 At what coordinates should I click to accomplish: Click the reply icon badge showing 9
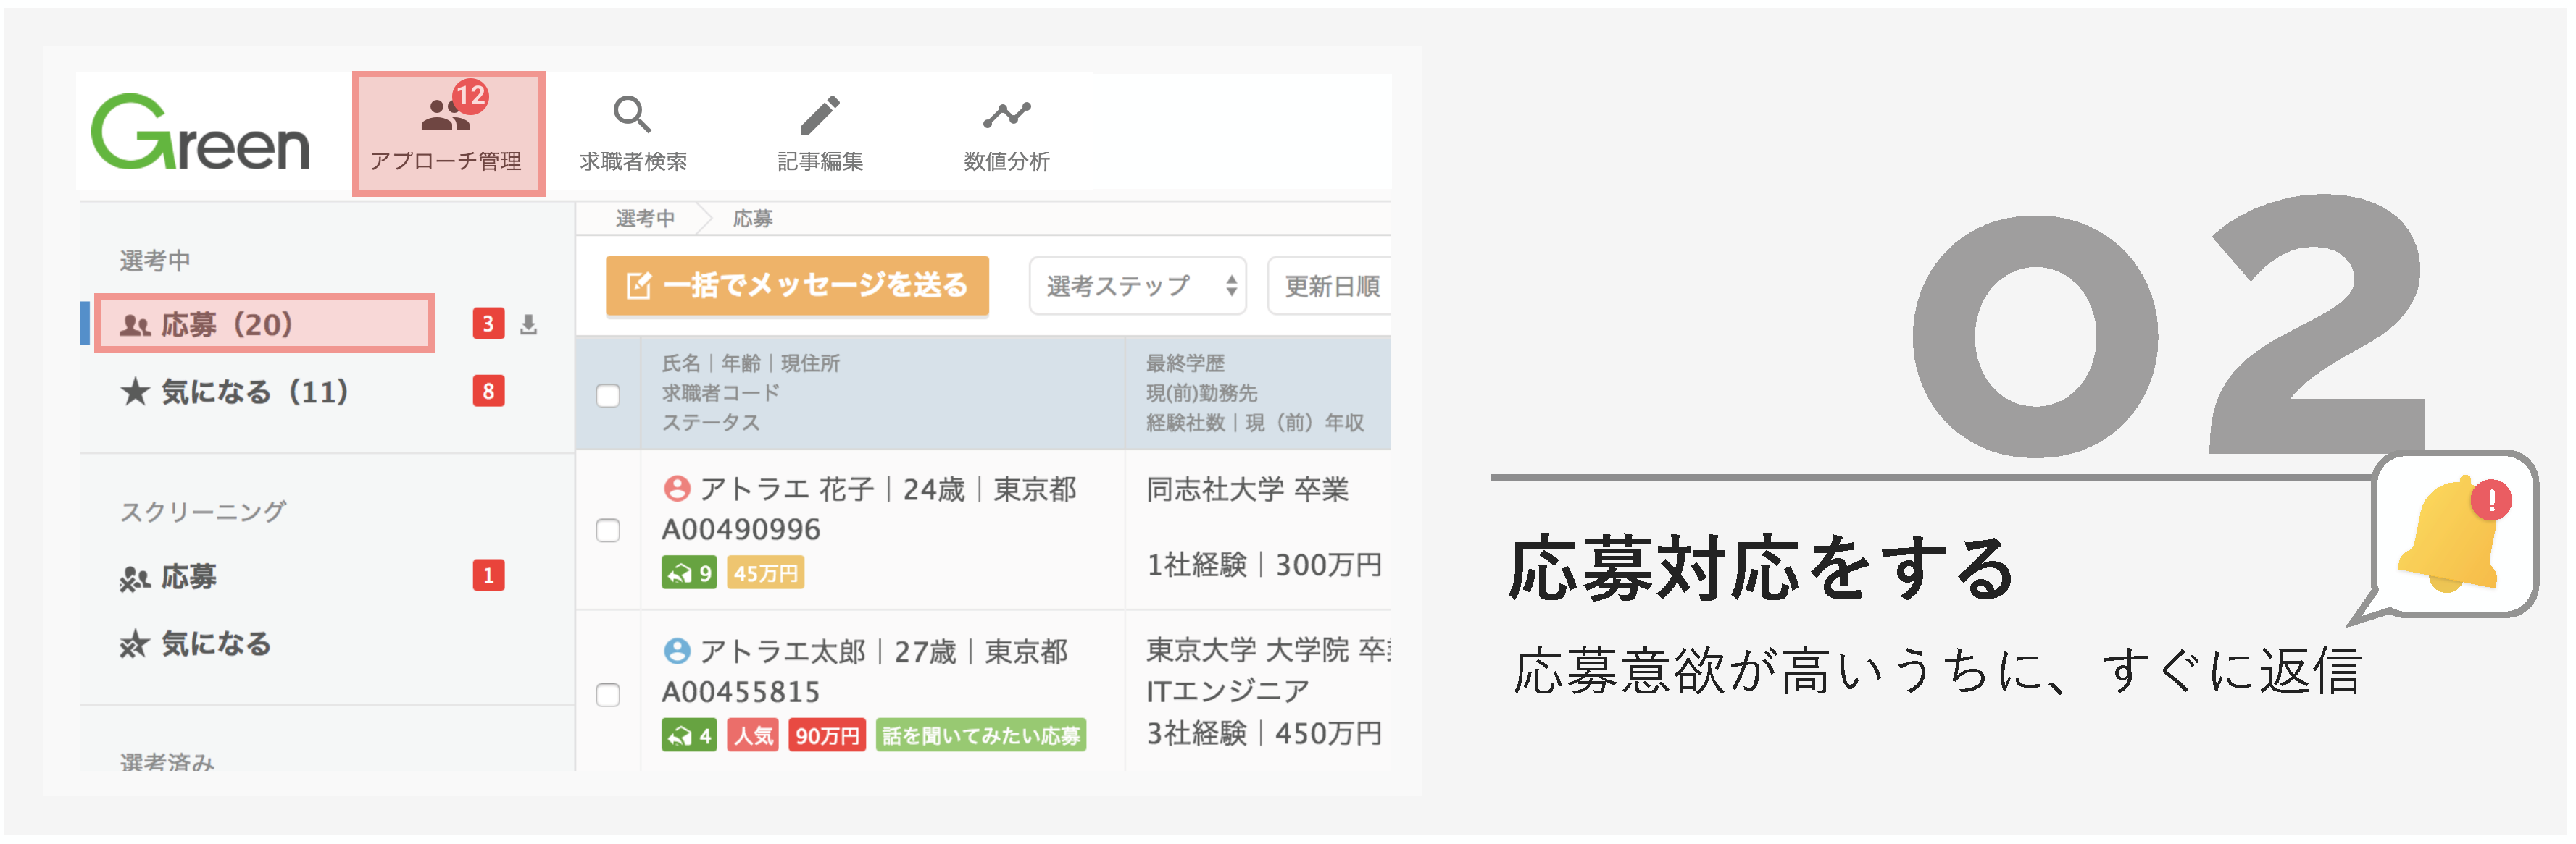689,573
